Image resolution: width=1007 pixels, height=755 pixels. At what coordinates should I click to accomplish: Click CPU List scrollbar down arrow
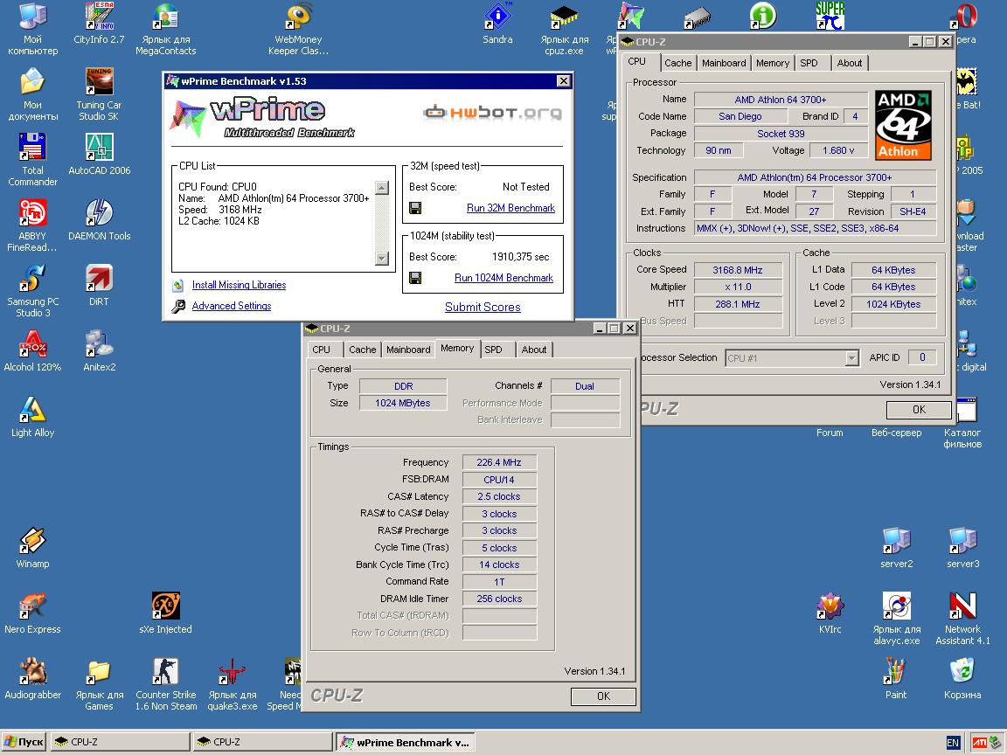382,258
